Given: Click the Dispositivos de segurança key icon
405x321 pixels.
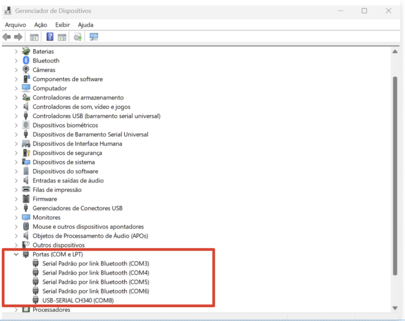Looking at the screenshot, I should click(x=26, y=153).
